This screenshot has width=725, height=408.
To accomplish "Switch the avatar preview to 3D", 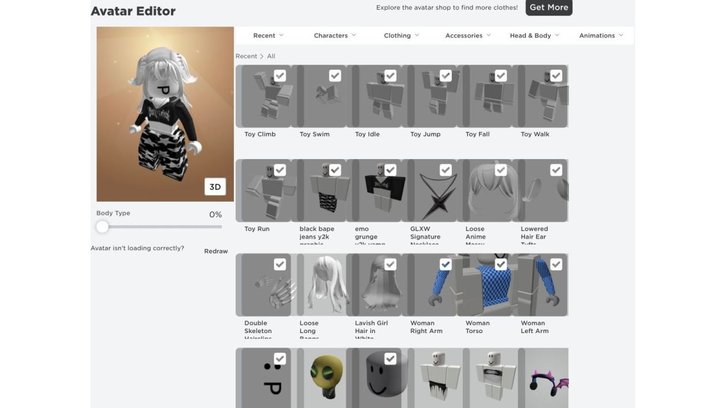I will click(x=215, y=187).
